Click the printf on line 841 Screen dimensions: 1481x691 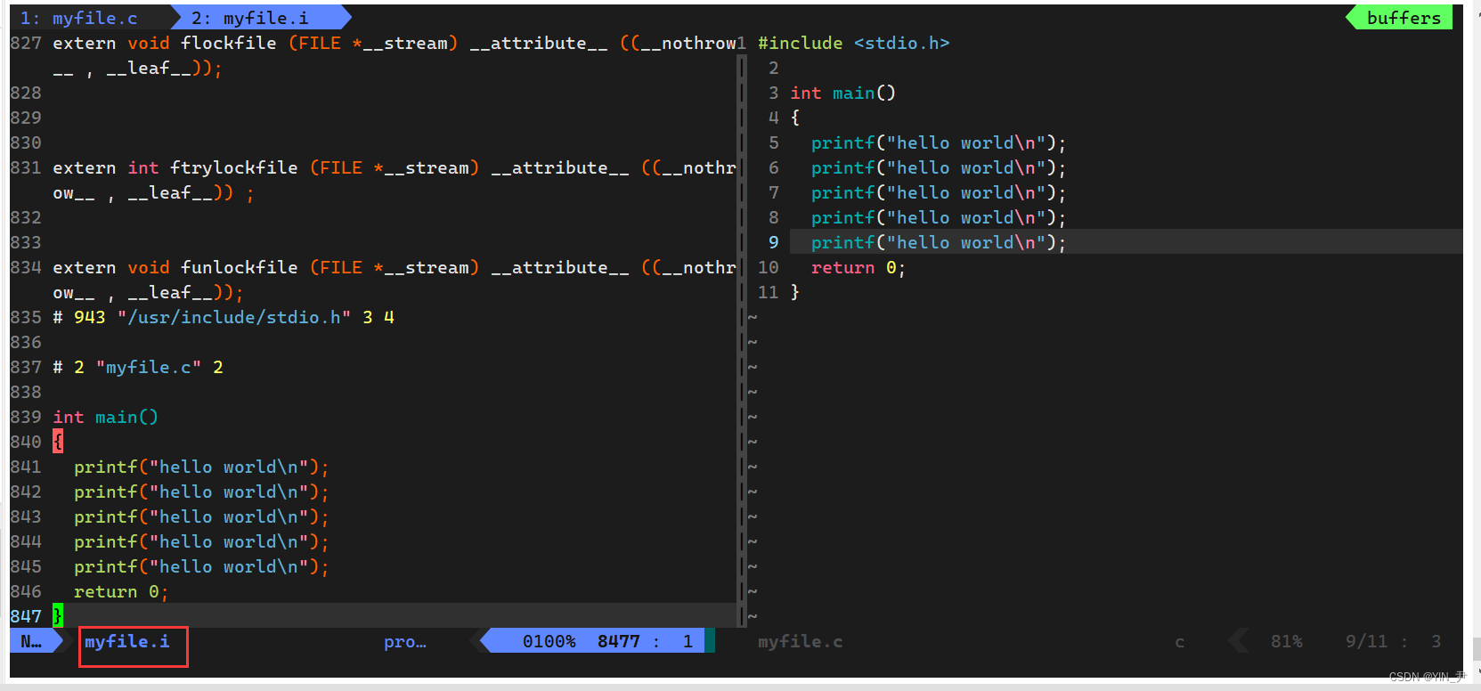[x=201, y=467]
